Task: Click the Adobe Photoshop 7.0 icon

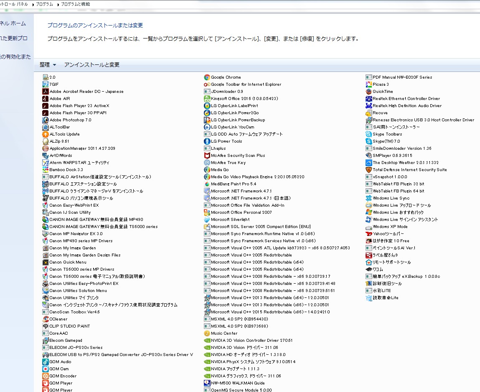Action: pos(45,120)
